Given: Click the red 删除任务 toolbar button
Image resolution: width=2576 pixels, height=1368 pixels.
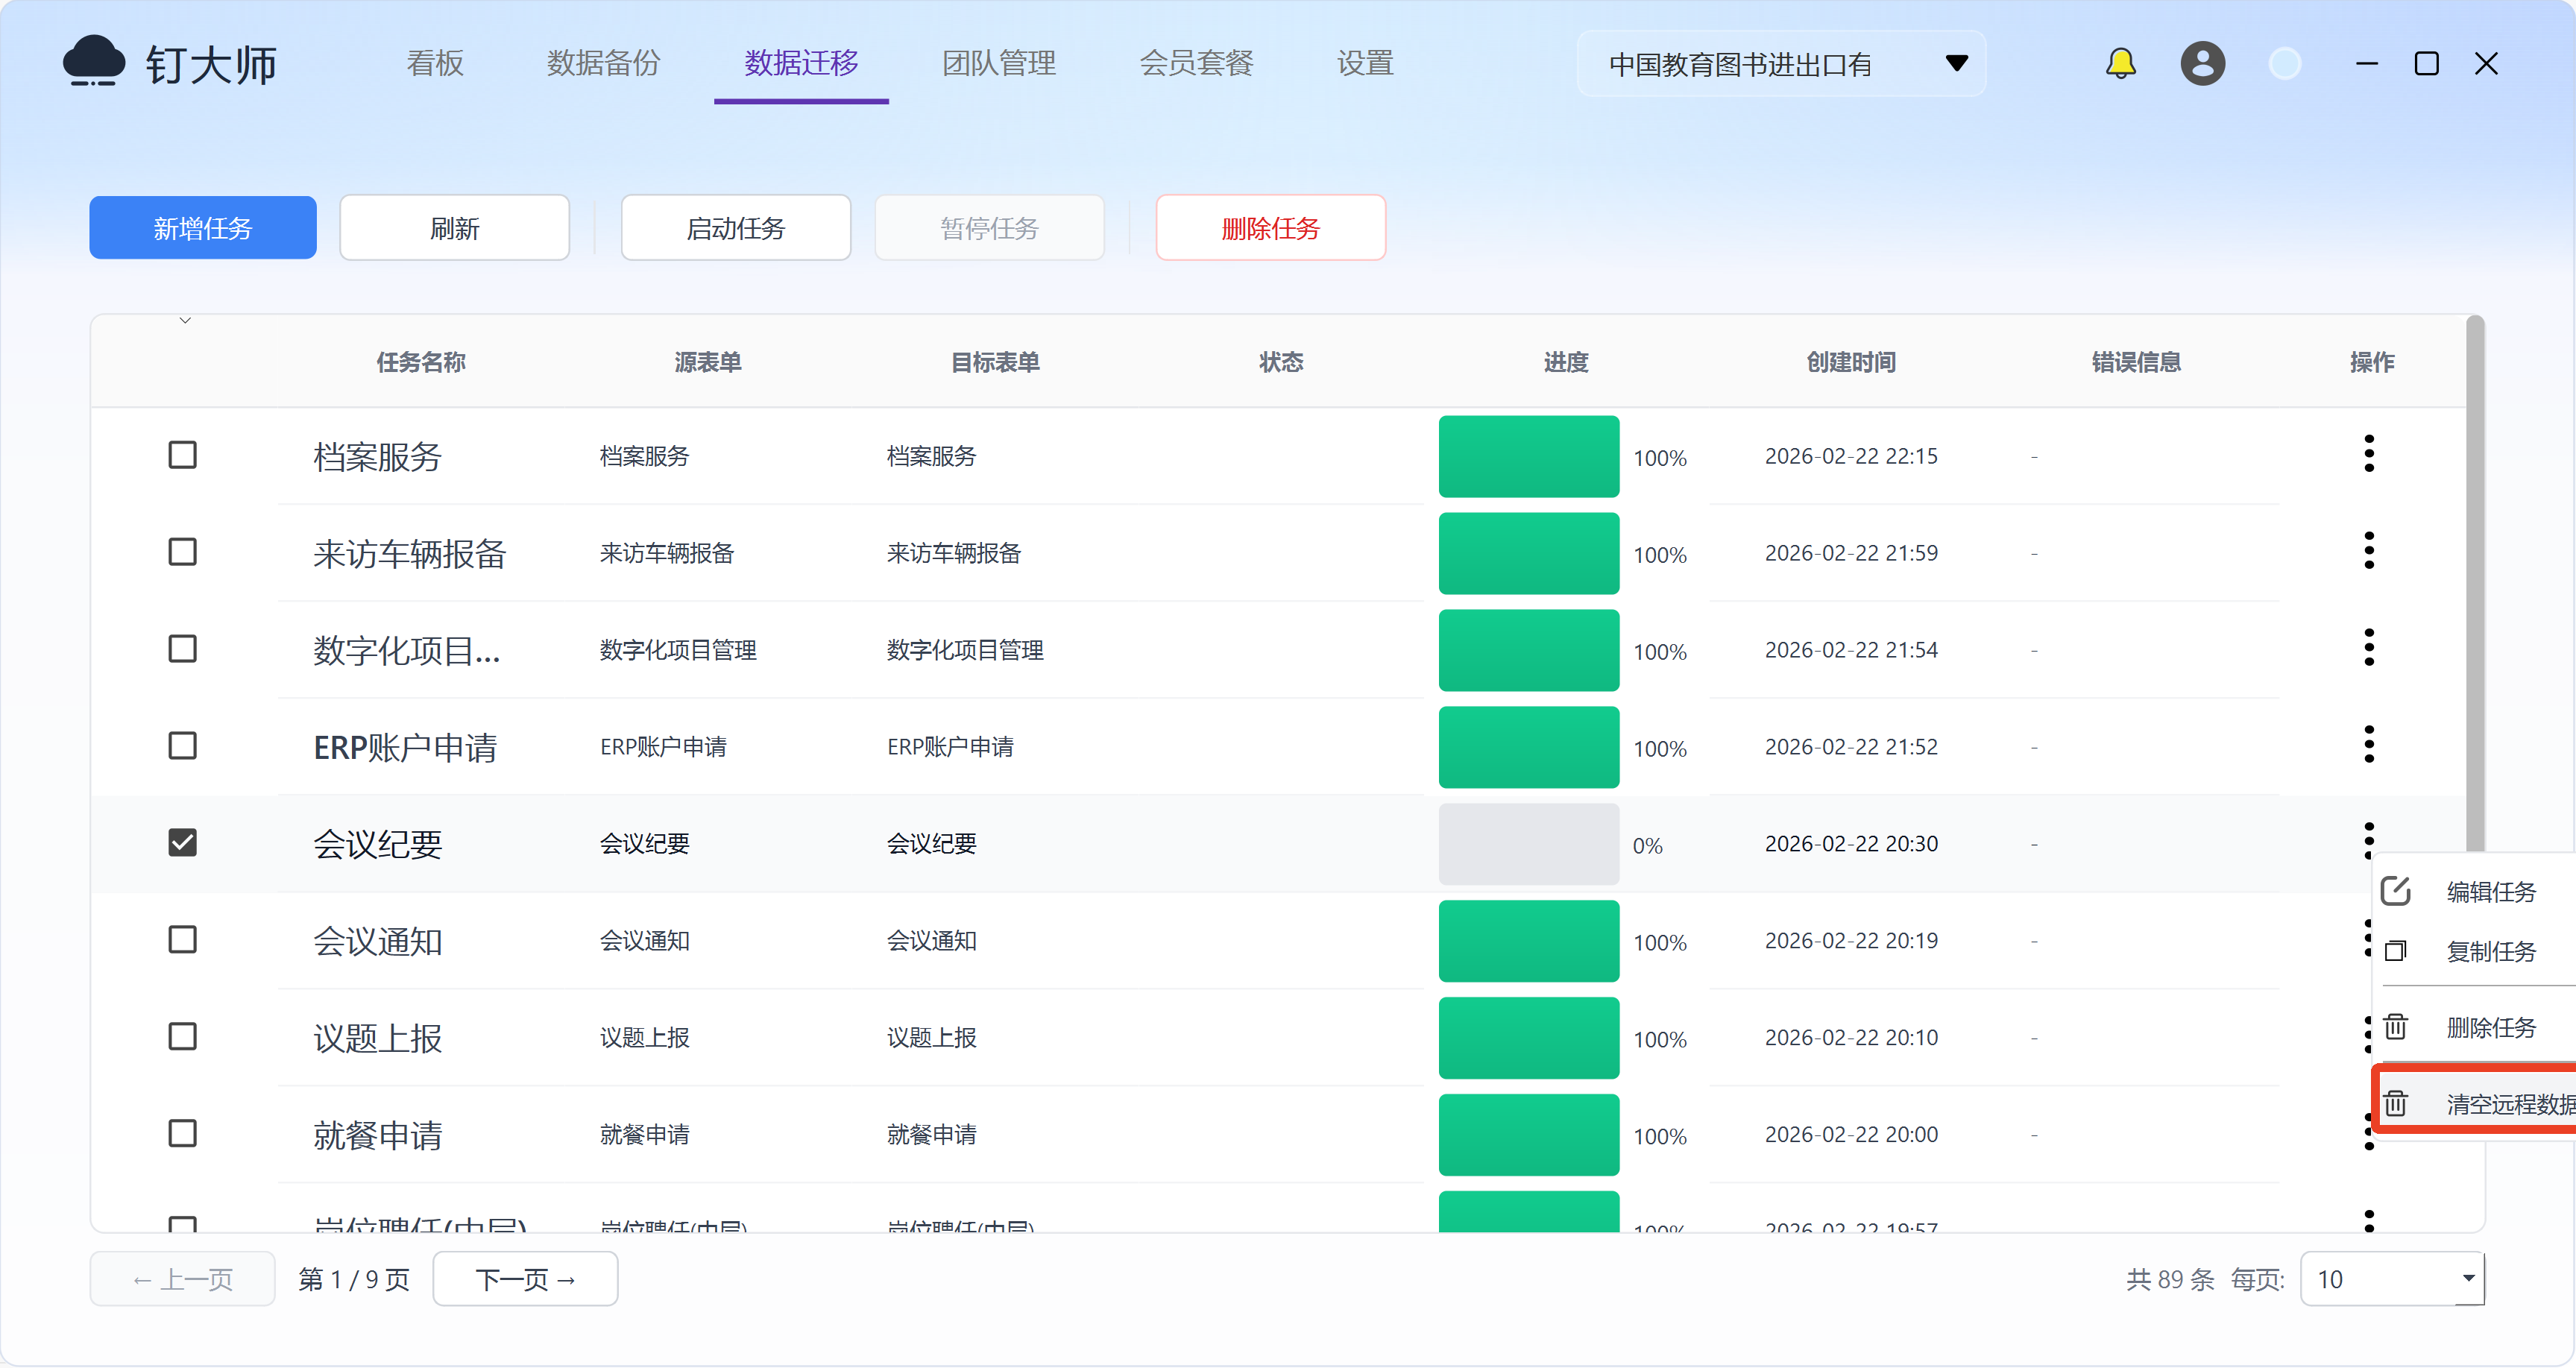Looking at the screenshot, I should [x=1271, y=228].
